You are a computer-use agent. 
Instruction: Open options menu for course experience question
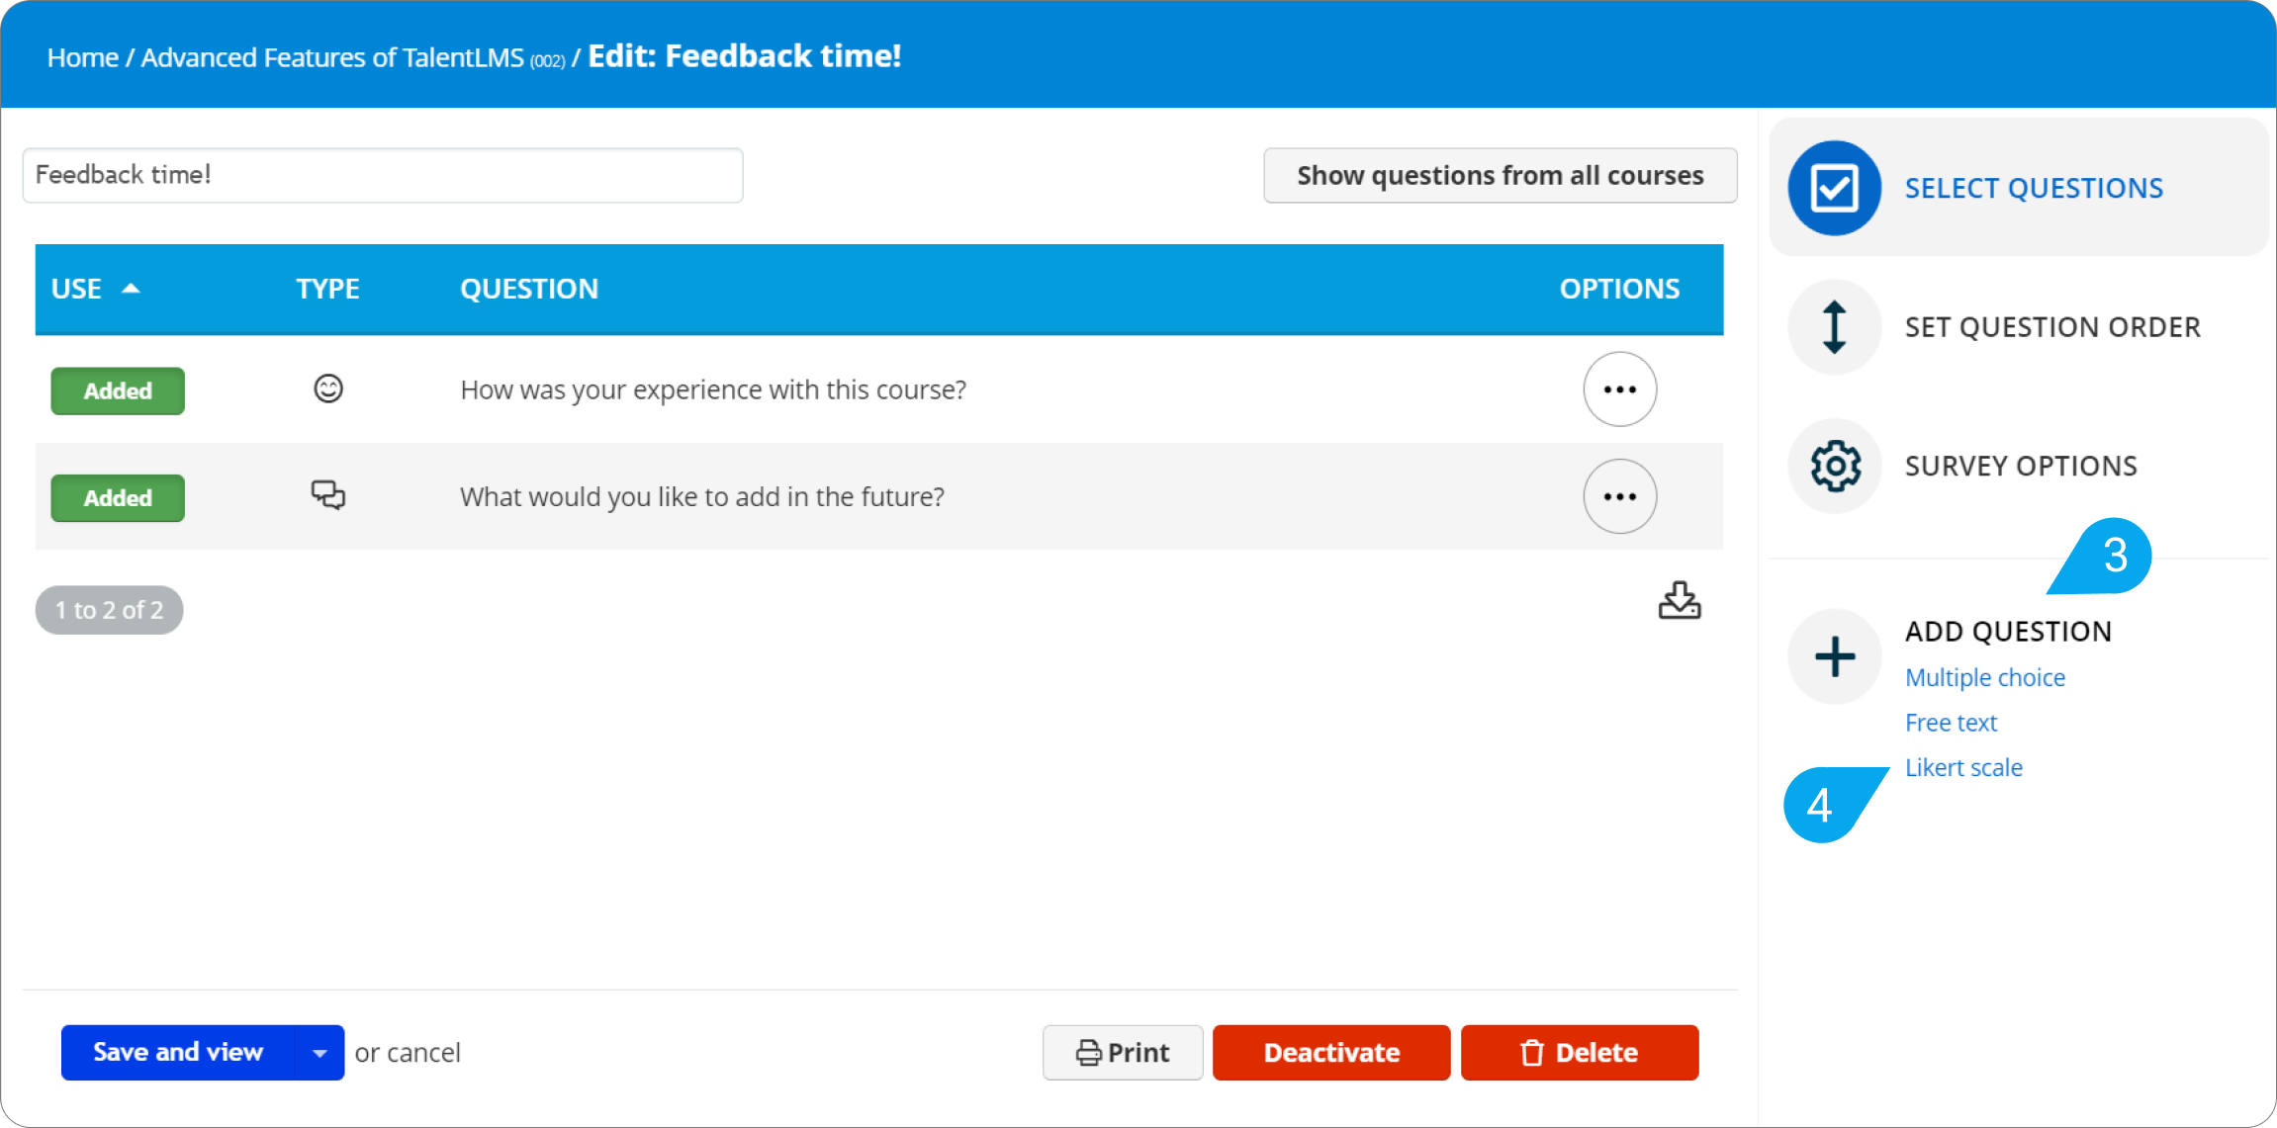pos(1619,390)
